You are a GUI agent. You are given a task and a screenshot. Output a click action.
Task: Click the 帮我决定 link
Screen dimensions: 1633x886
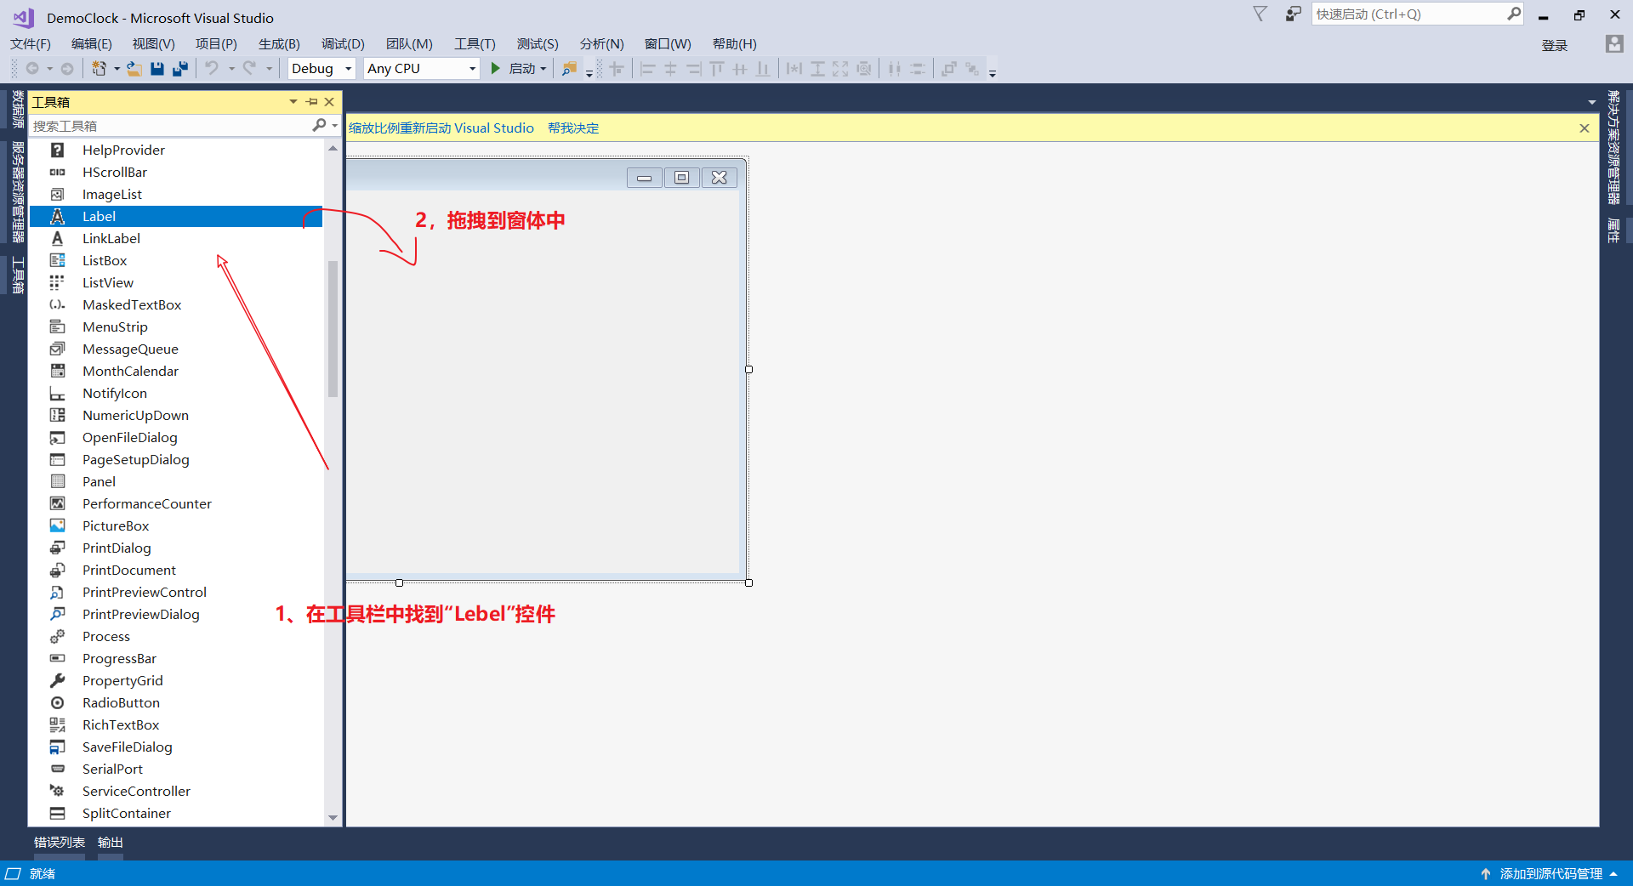[x=573, y=128]
